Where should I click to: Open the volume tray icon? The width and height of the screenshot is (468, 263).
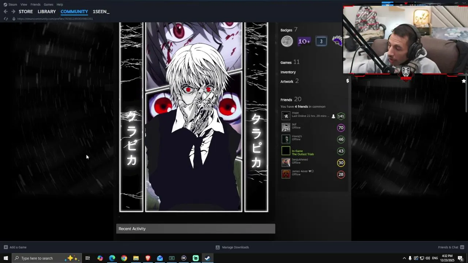pyautogui.click(x=427, y=258)
